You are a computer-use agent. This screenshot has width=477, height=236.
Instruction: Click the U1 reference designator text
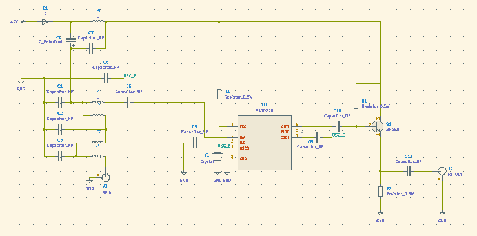coord(265,104)
